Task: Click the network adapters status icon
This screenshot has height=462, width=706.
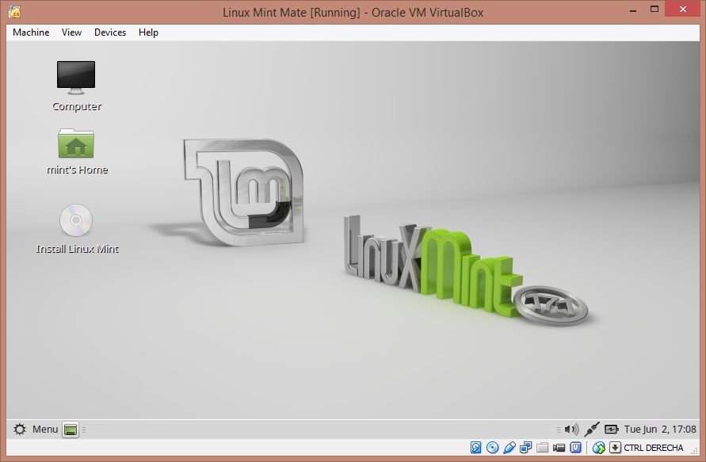Action: (525, 448)
